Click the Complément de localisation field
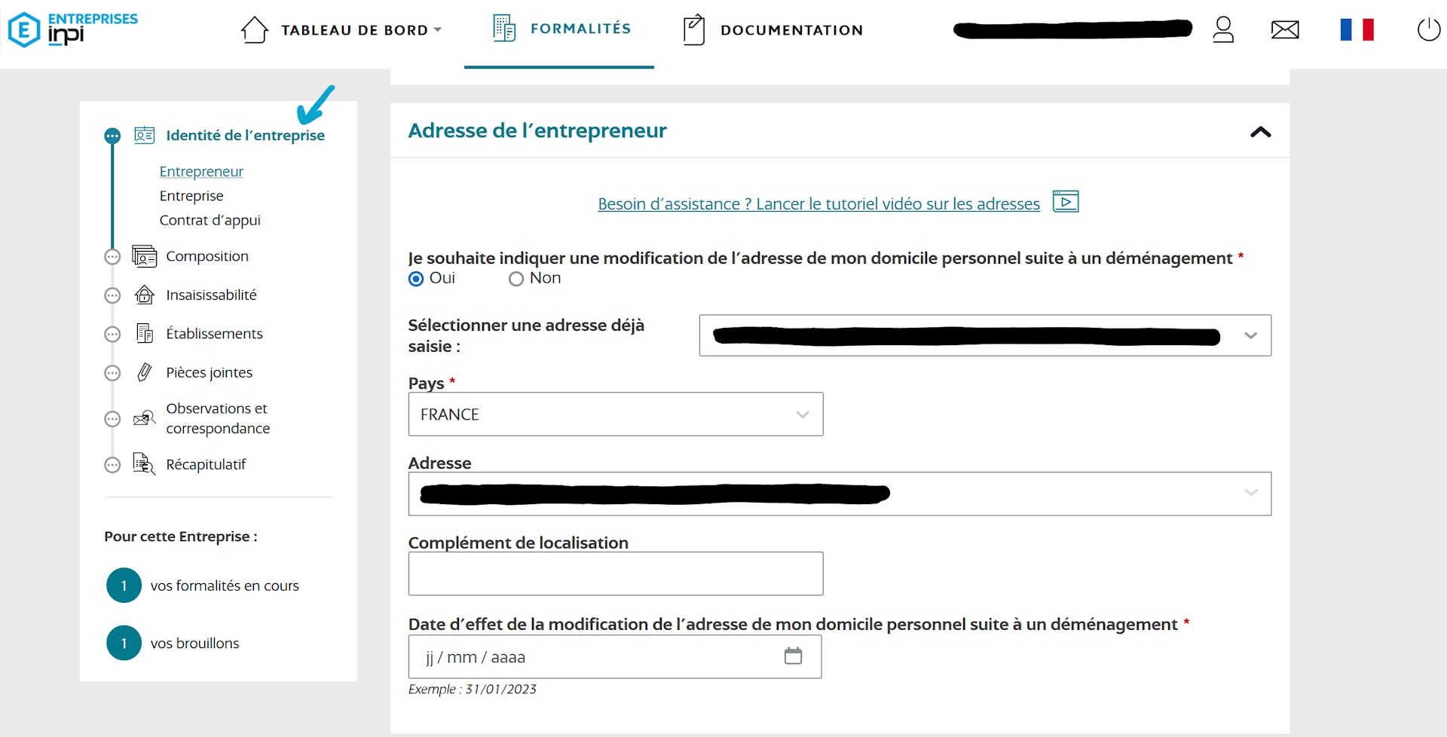The height and width of the screenshot is (737, 1447). point(615,573)
